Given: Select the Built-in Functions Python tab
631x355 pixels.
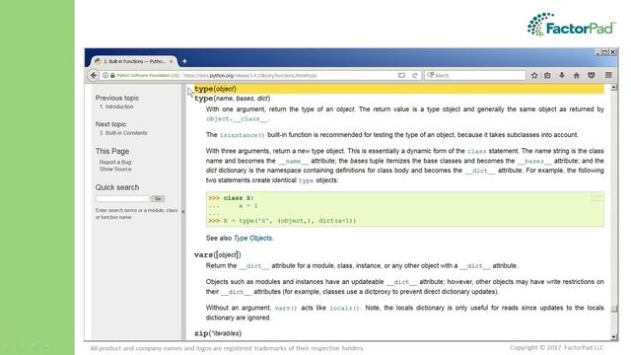Looking at the screenshot, I should [134, 61].
